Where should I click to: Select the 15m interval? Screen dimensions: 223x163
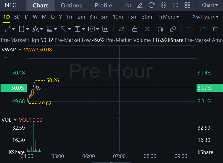[132, 17]
